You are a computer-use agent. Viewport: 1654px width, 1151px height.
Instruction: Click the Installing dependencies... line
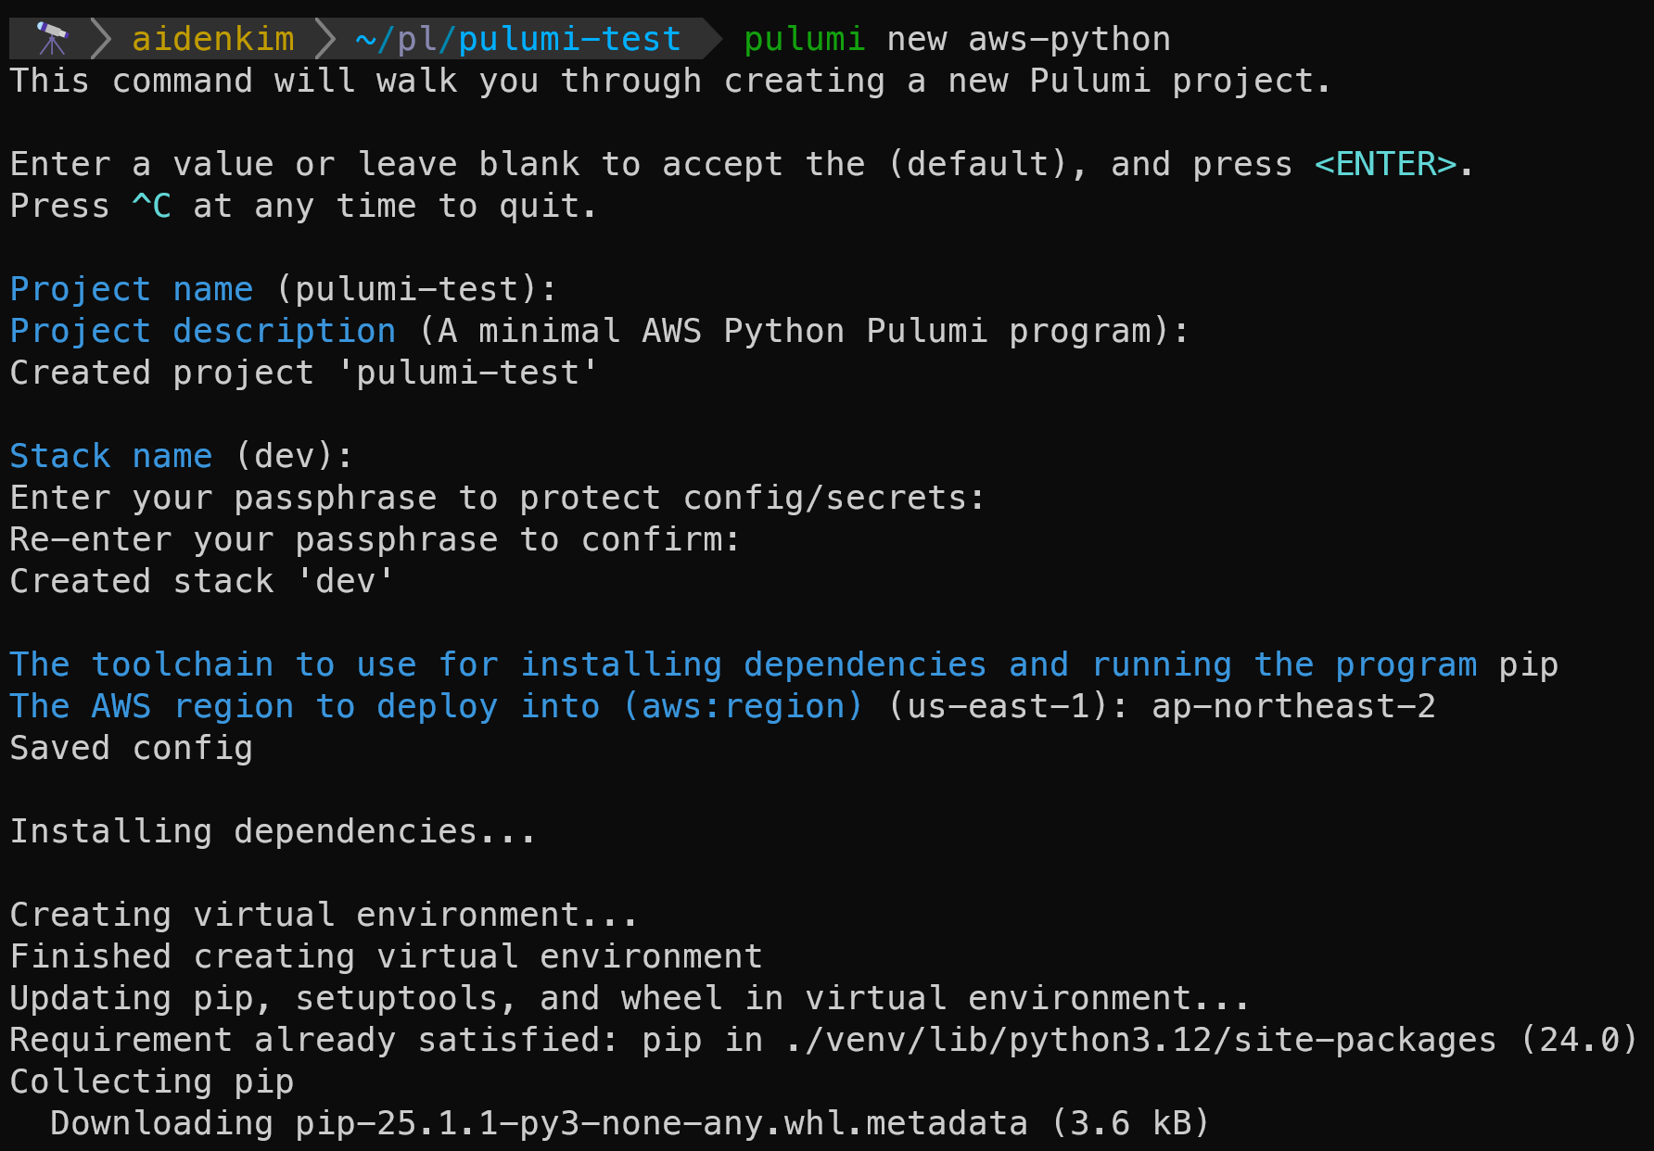[274, 831]
